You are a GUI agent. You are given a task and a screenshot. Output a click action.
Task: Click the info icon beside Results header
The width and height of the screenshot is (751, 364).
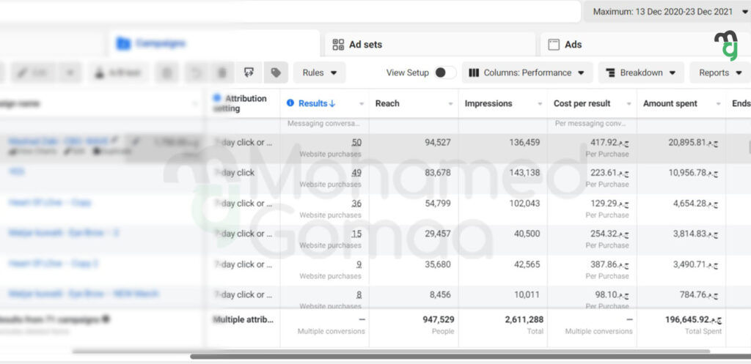tap(290, 103)
